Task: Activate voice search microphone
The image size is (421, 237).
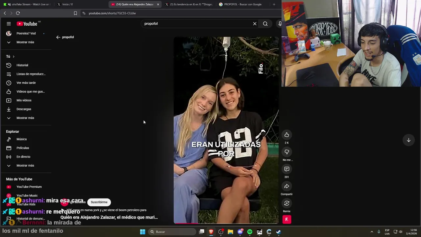Action: (280, 24)
